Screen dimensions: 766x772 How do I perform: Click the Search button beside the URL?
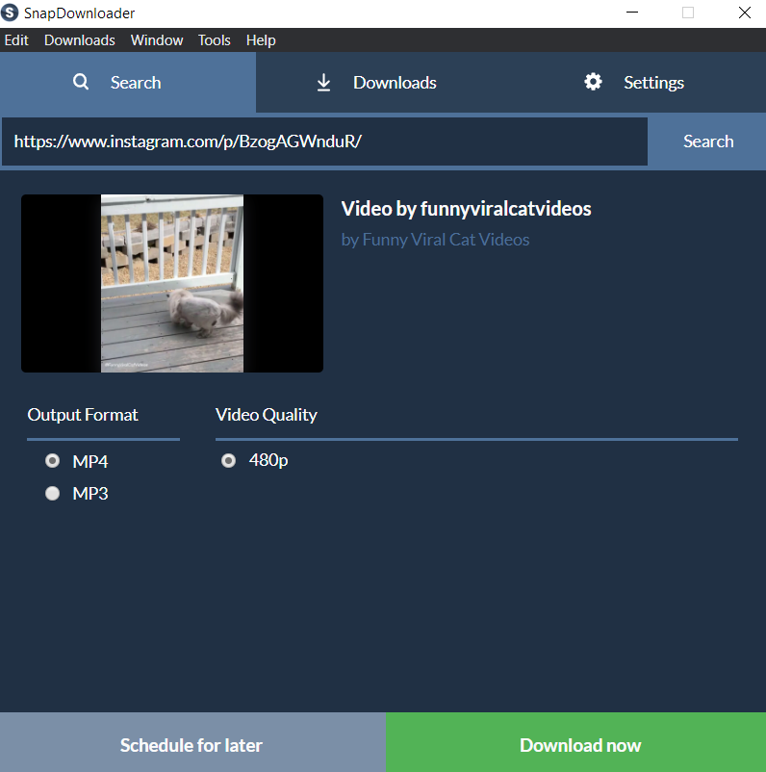pyautogui.click(x=708, y=142)
